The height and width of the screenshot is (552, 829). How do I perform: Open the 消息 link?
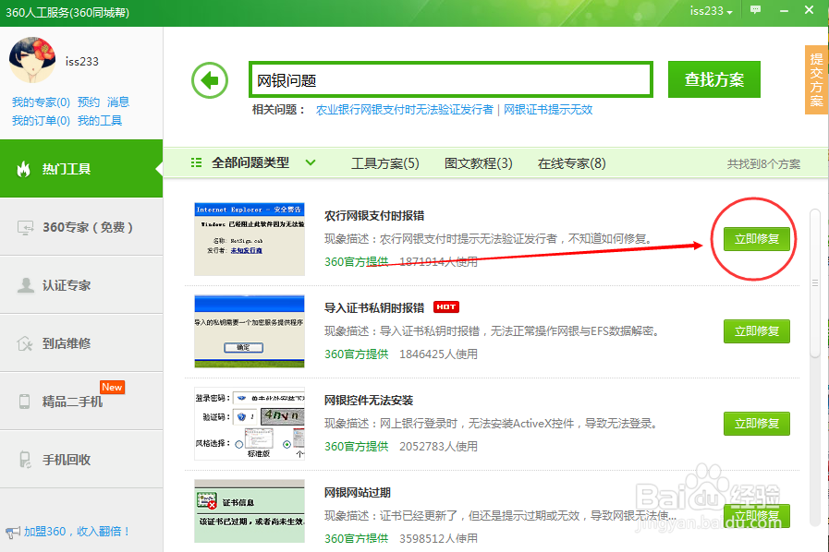click(118, 102)
